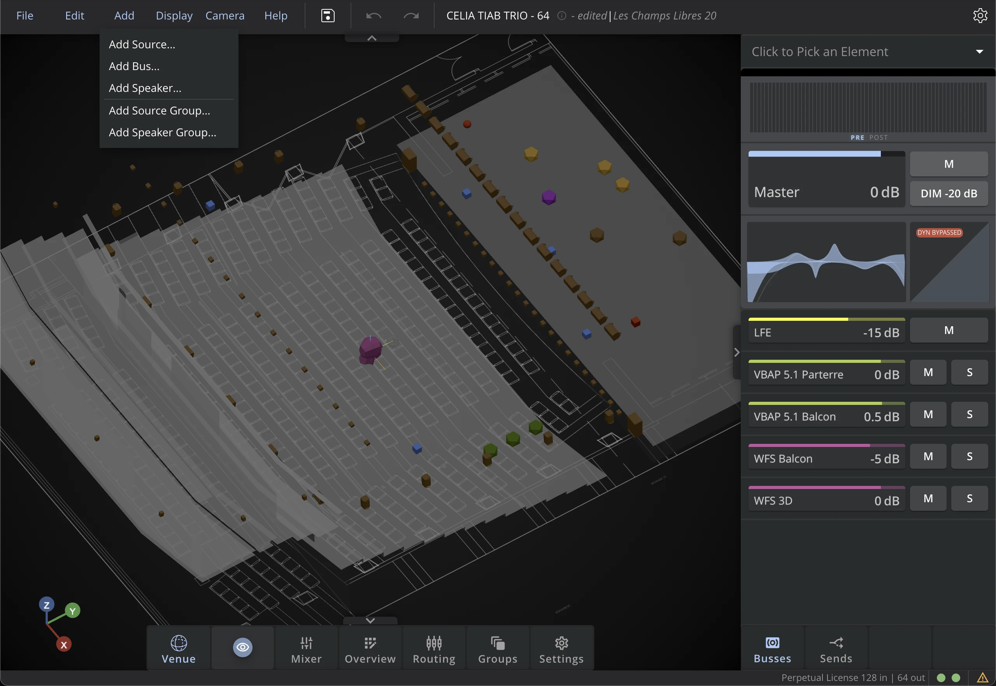Image resolution: width=996 pixels, height=686 pixels.
Task: Choose Add Speaker Group menu entry
Action: click(162, 132)
